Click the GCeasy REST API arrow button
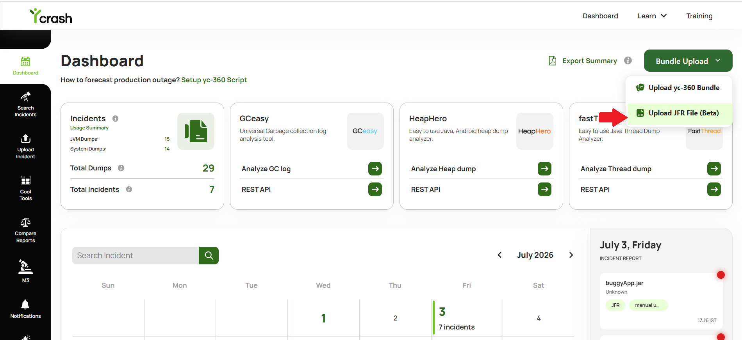The width and height of the screenshot is (742, 340). click(375, 189)
